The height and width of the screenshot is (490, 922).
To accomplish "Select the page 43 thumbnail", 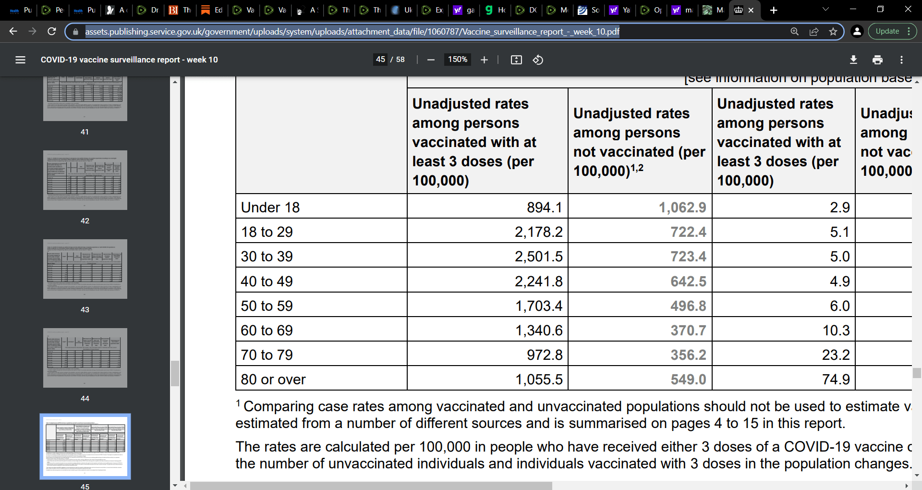I will tap(85, 269).
